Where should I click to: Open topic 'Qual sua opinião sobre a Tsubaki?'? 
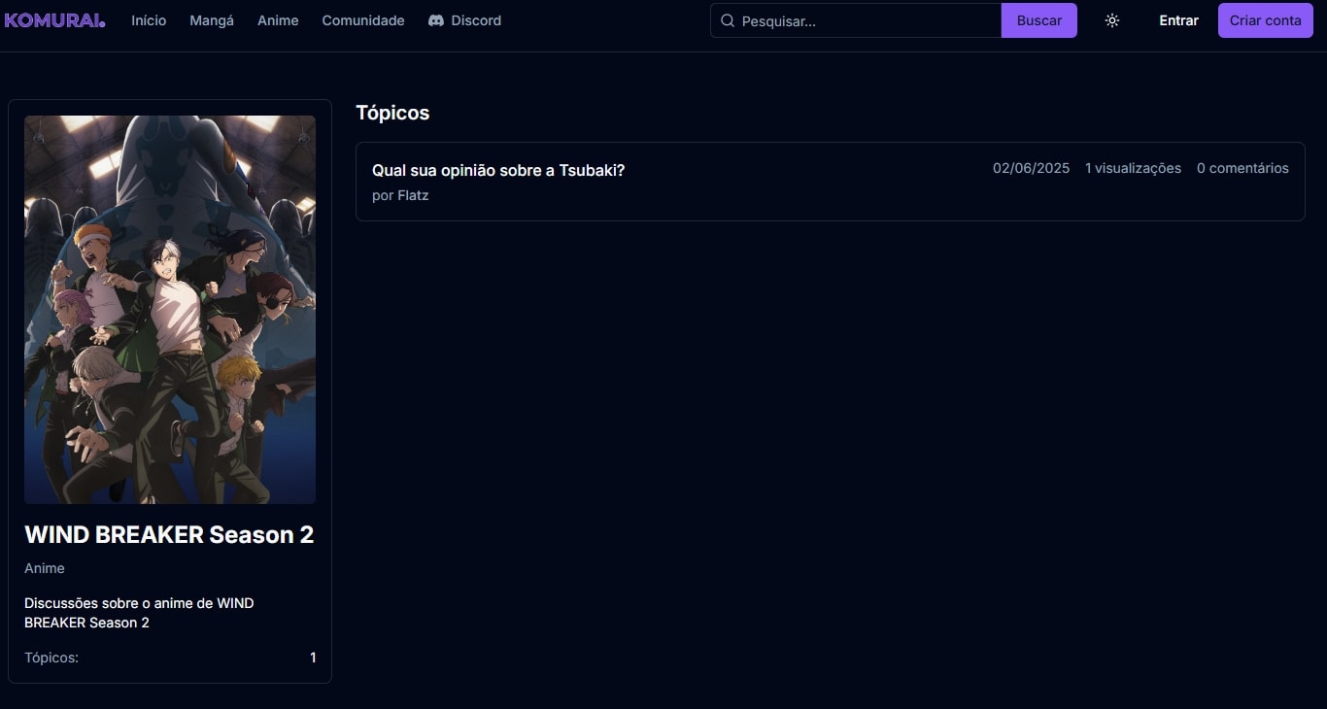point(498,170)
